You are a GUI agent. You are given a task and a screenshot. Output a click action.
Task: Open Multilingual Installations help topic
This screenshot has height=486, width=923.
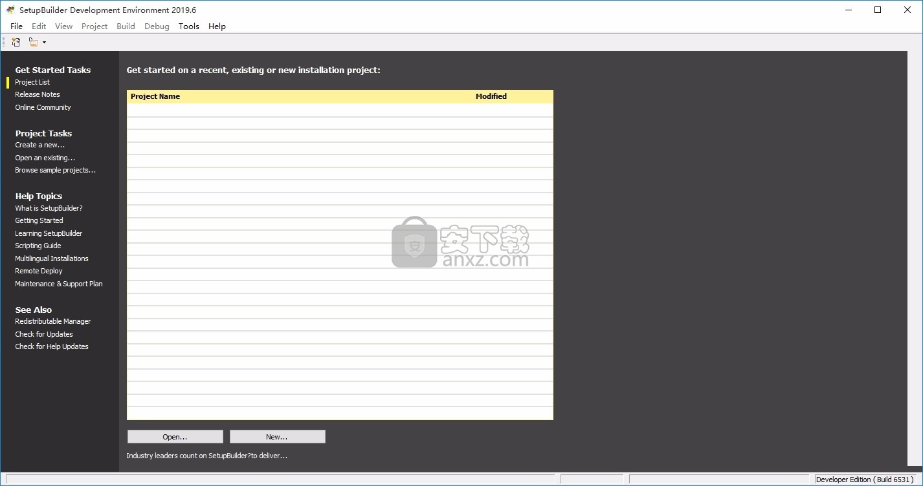coord(52,259)
